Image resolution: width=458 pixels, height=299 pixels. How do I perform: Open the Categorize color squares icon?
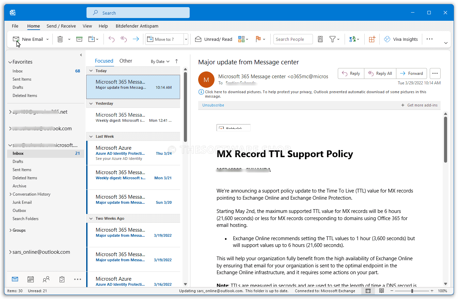(241, 39)
